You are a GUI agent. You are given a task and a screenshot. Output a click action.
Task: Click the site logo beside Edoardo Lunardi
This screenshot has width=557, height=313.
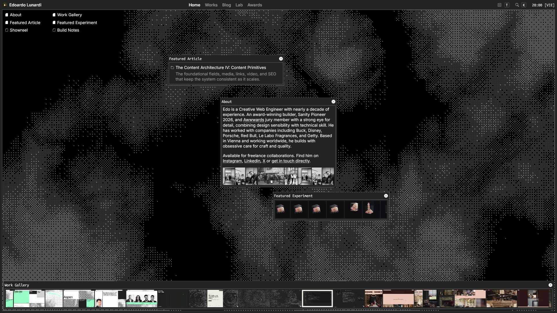point(5,5)
